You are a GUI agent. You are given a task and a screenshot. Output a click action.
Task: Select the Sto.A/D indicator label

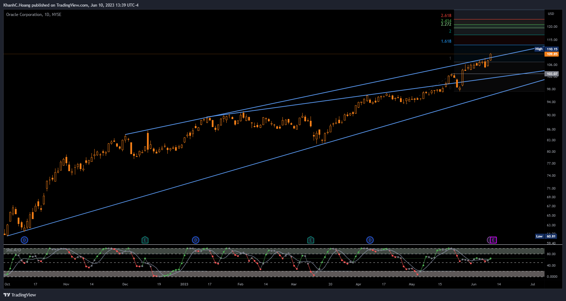pyautogui.click(x=14, y=250)
